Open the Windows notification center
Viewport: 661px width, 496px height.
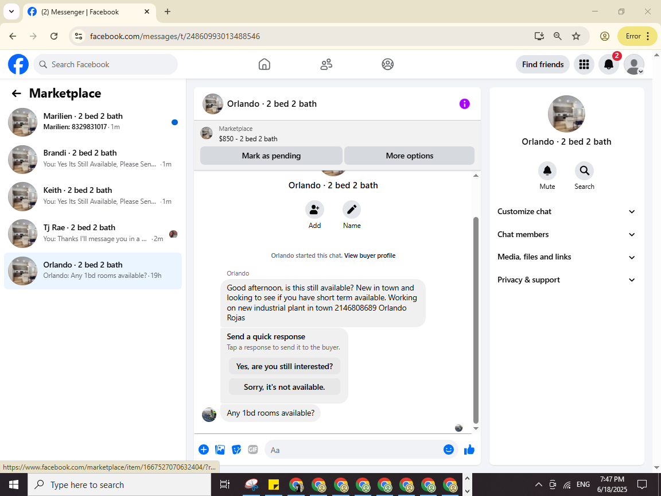pyautogui.click(x=642, y=485)
